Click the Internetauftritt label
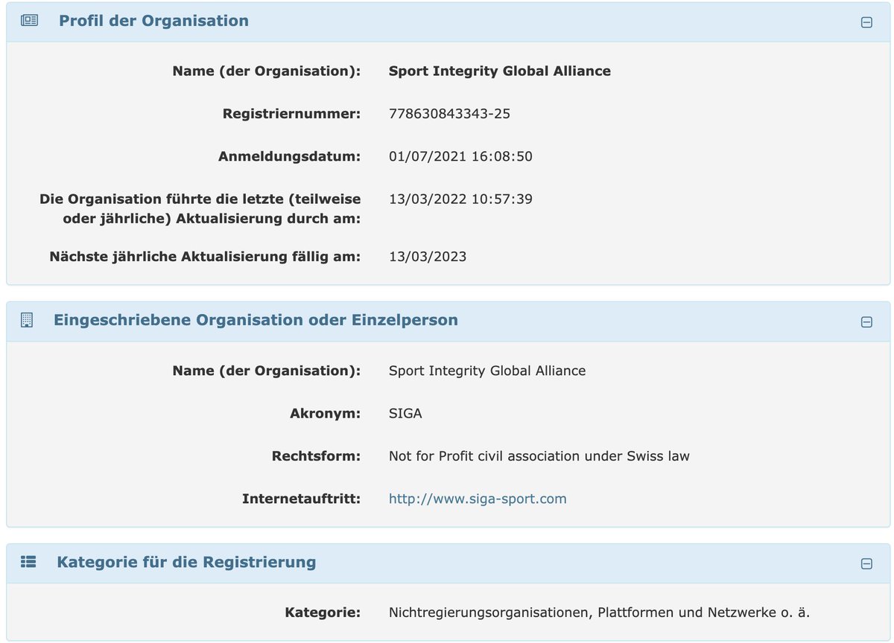 point(301,499)
